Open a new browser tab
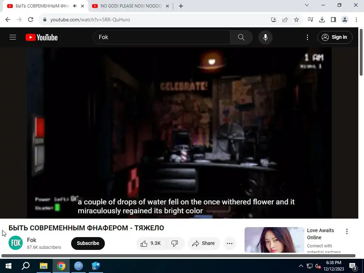The width and height of the screenshot is (364, 273). pyautogui.click(x=181, y=6)
